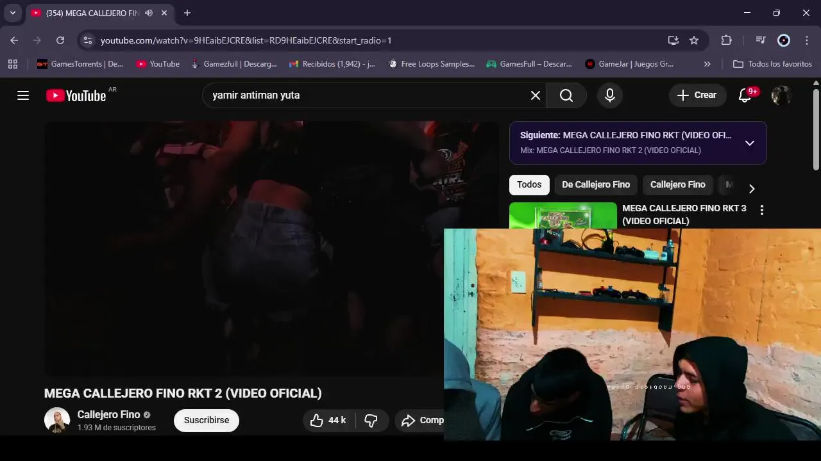Image resolution: width=821 pixels, height=461 pixels.
Task: Clear the search box with the X
Action: [536, 95]
